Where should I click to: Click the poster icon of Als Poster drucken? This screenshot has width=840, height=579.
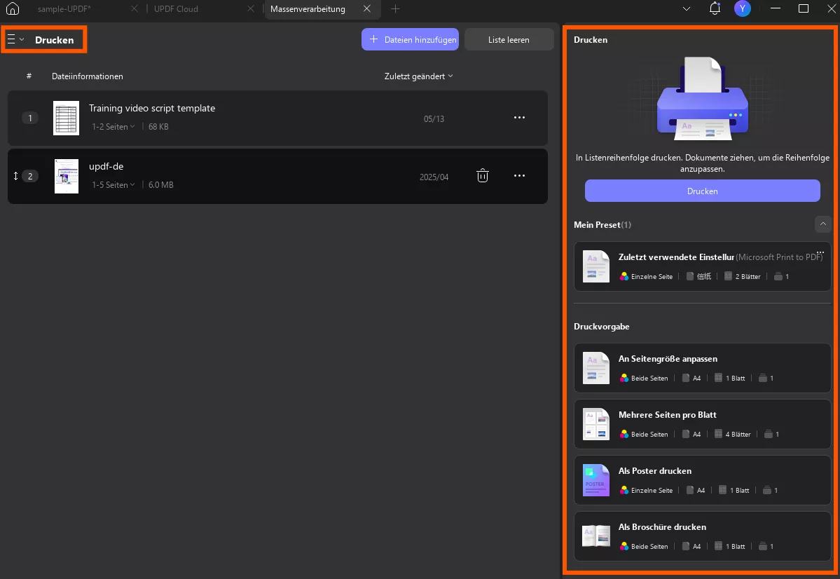click(x=595, y=480)
